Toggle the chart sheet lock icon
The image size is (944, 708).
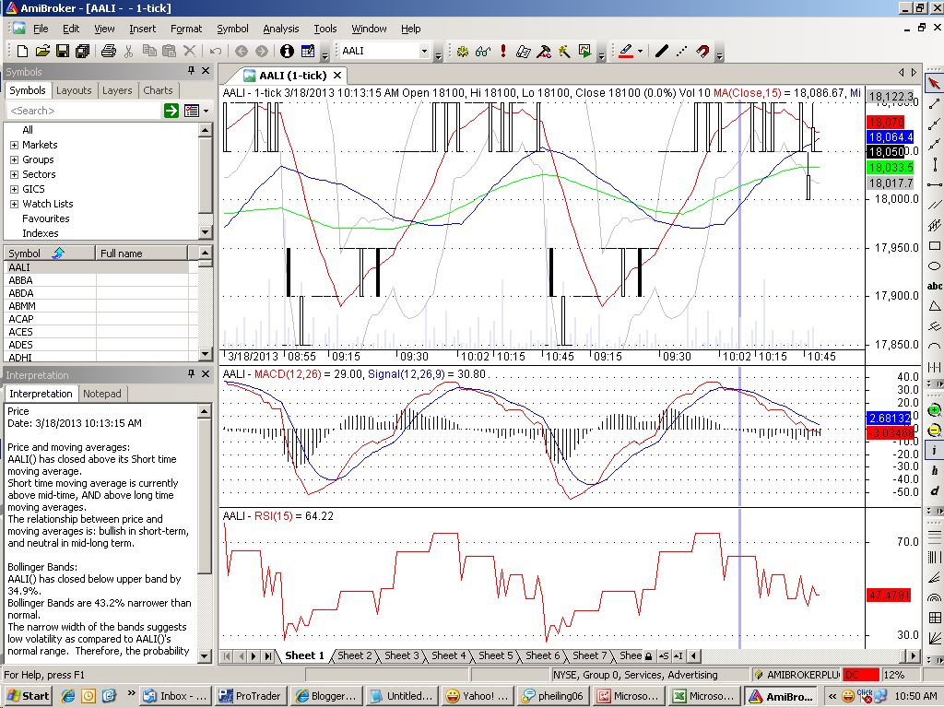648,656
